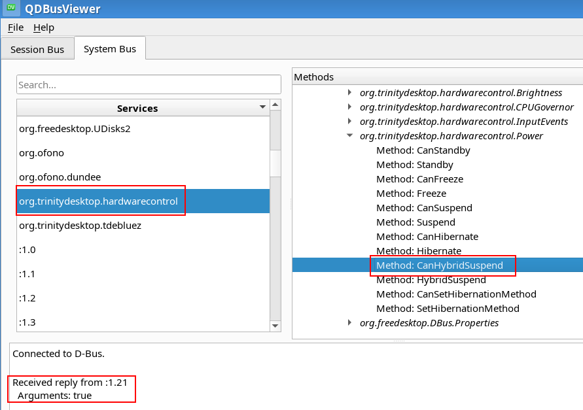
Task: Select Method: SetHibernationMethod
Action: [448, 309]
